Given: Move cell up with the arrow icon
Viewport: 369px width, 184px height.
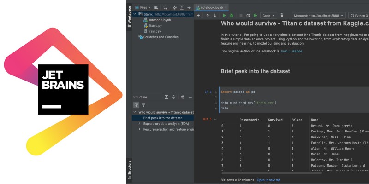Looking at the screenshot, I should (x=208, y=16).
